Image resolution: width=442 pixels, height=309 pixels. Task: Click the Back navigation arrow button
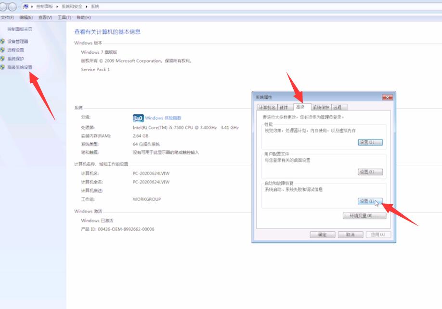coord(3,6)
